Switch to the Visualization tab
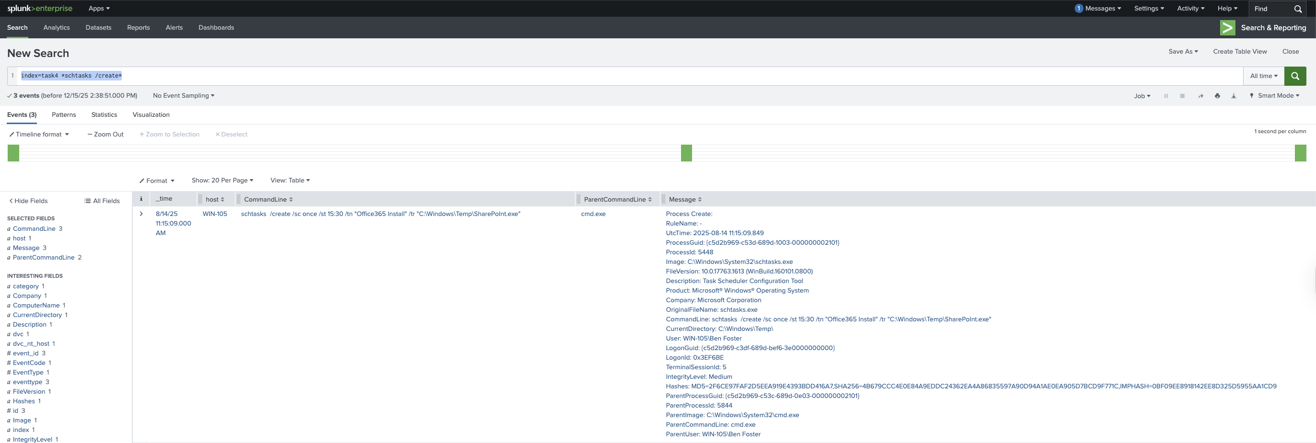This screenshot has height=443, width=1316. [x=151, y=115]
